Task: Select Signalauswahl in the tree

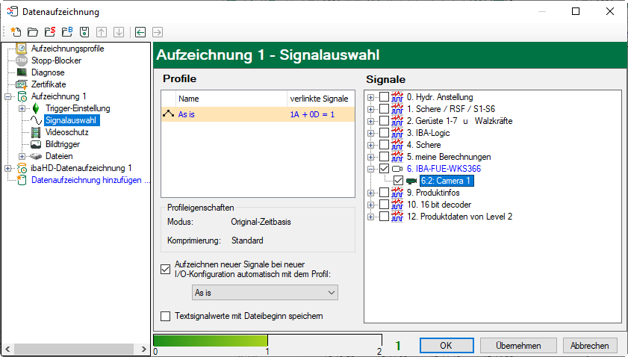Action: click(71, 120)
